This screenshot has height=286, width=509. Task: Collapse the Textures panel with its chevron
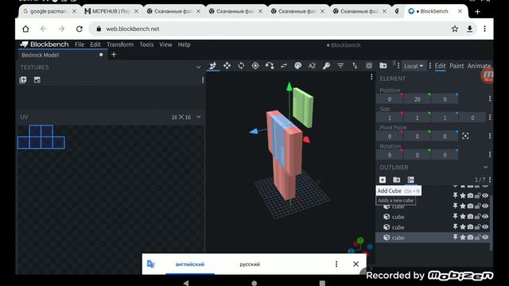198,67
